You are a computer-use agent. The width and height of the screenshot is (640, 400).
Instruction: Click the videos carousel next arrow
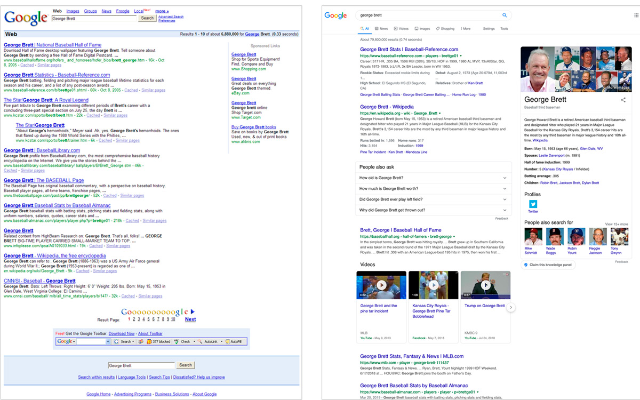tap(510, 307)
